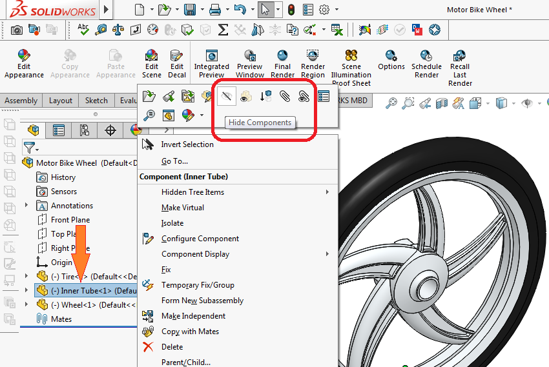Open the DimXpertManager crosshair tab
549x367 pixels.
click(x=110, y=130)
